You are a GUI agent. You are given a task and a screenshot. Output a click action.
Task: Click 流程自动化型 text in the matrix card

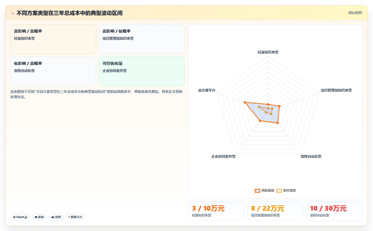tap(24, 71)
